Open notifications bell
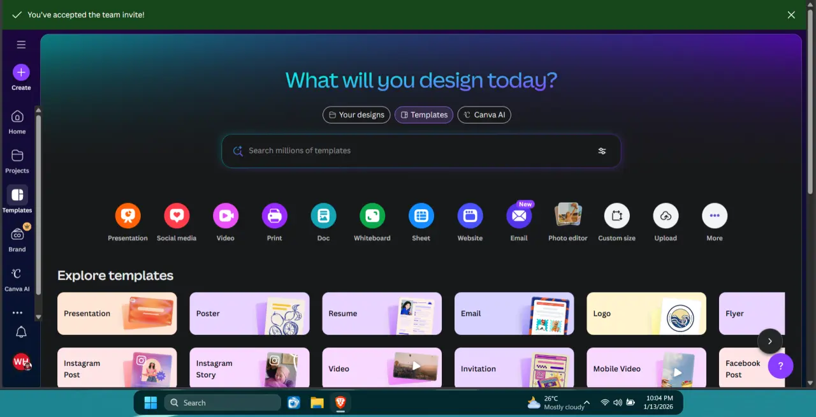 coord(21,332)
